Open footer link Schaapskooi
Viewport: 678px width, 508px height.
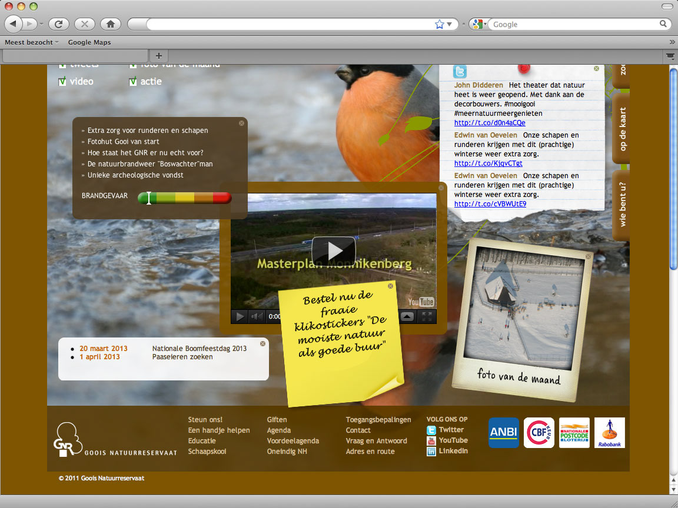point(207,452)
